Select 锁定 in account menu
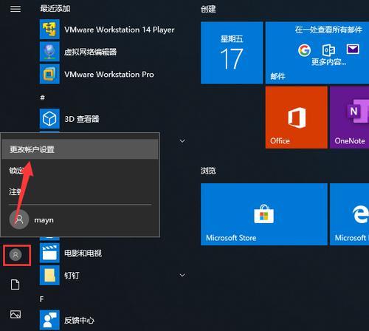This screenshot has width=369, height=331. [80, 171]
